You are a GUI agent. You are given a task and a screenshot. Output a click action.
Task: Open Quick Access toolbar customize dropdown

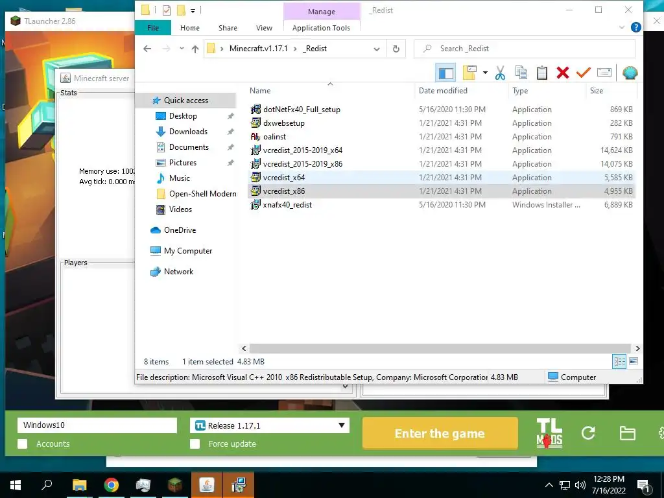click(x=193, y=10)
